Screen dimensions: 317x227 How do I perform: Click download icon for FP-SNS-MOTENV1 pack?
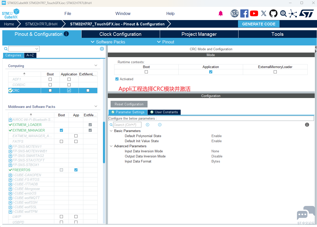pos(10,147)
